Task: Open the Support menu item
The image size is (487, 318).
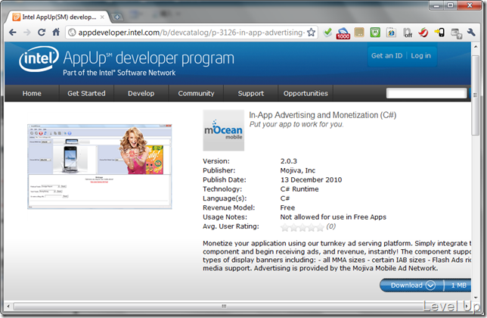Action: (250, 93)
